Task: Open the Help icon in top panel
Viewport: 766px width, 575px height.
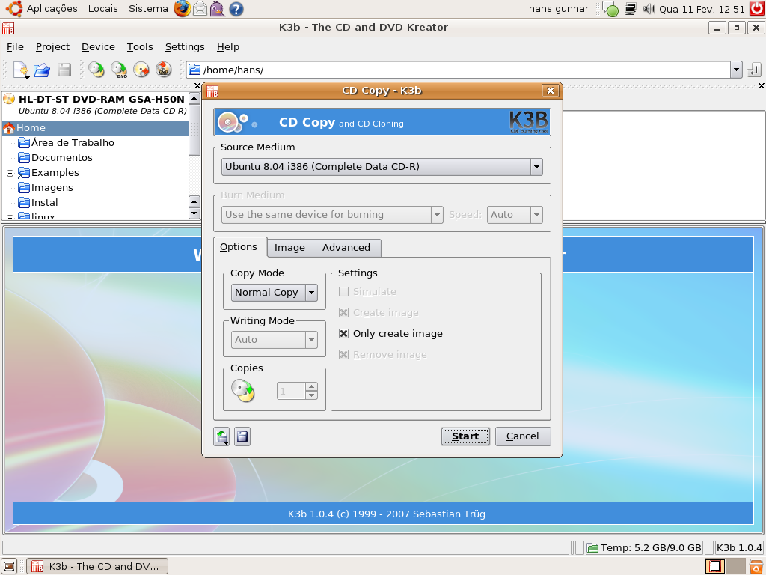Action: coord(236,9)
